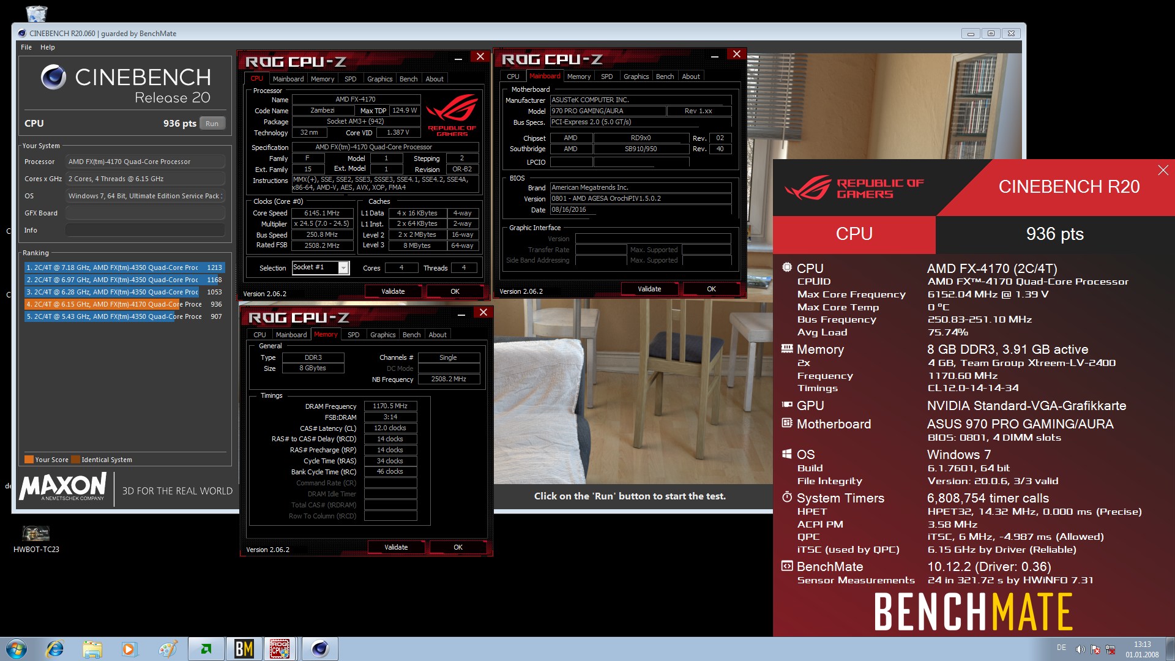
Task: Click the Run button next to CPU score
Action: 212,124
